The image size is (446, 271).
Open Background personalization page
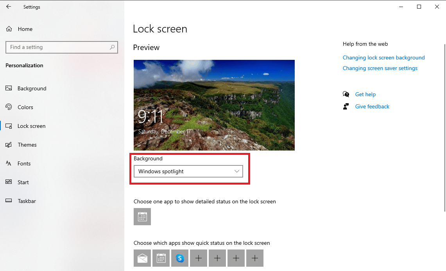[x=26, y=88]
